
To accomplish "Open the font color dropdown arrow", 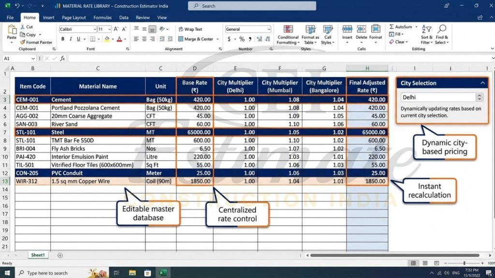I will click(x=125, y=39).
